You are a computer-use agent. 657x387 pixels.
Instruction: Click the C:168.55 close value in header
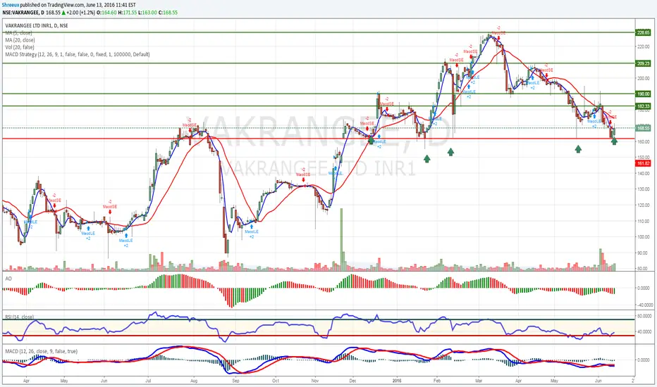click(168, 13)
